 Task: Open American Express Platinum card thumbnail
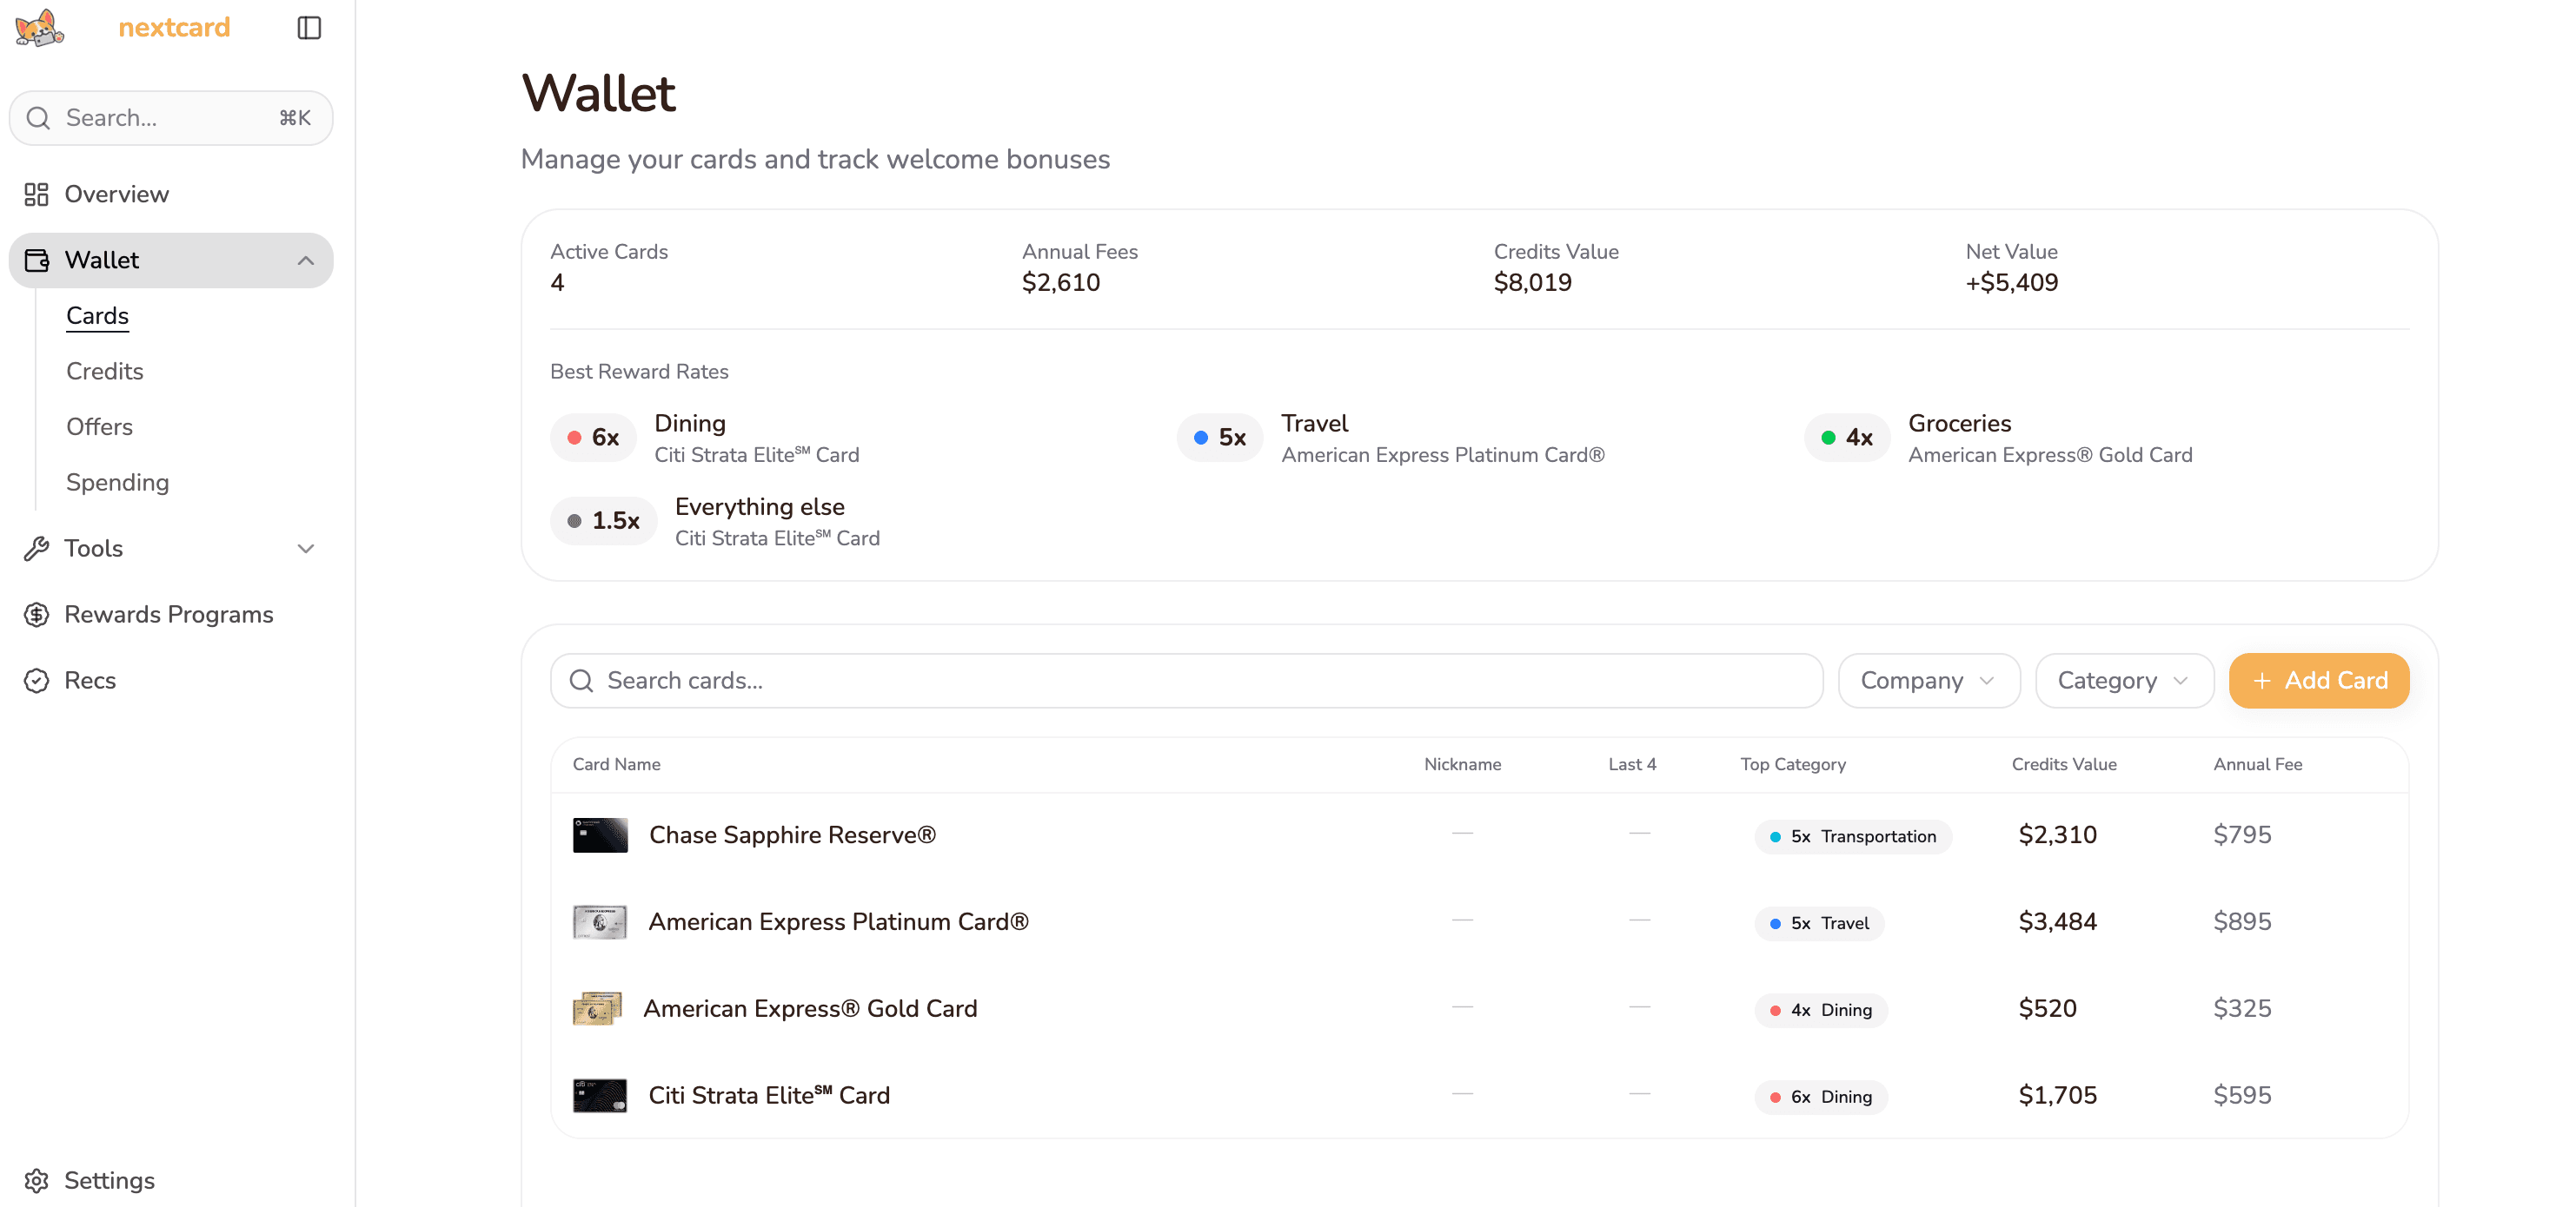[600, 922]
